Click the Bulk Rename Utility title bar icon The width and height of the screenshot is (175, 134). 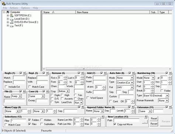click(4, 4)
